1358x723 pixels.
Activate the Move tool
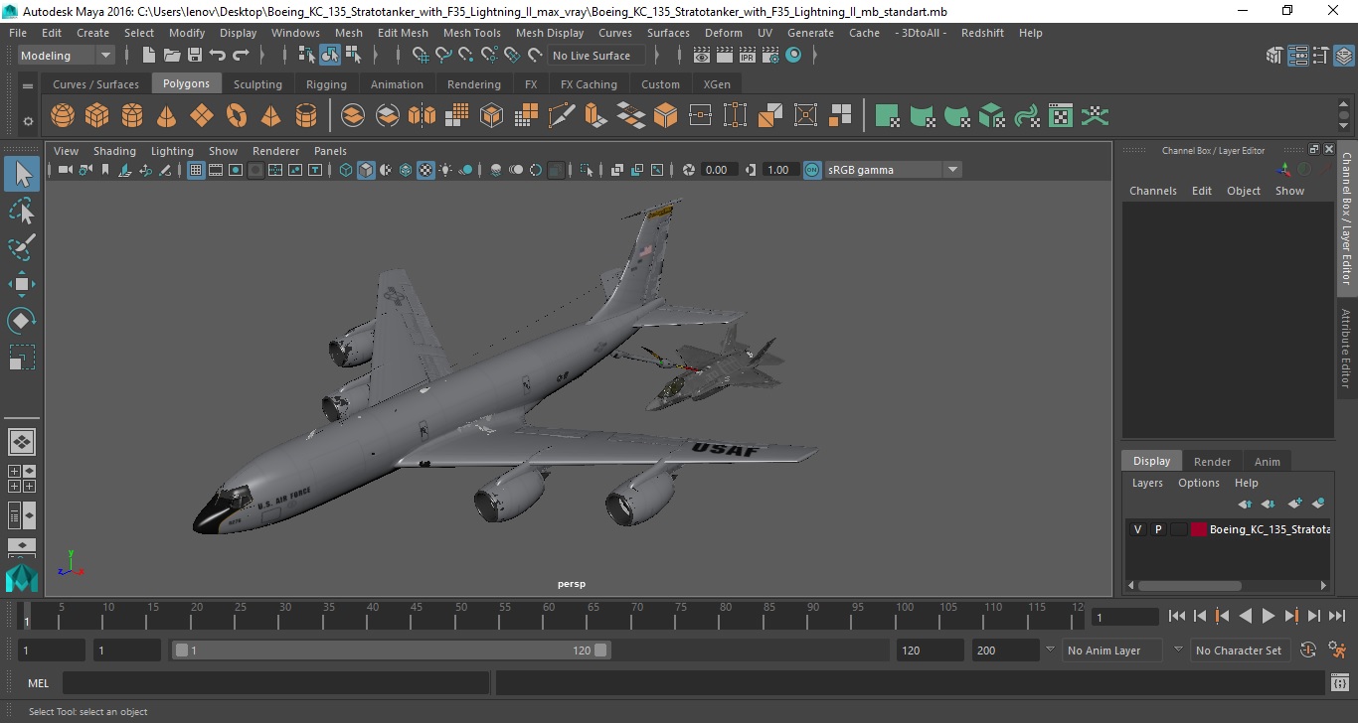coord(22,284)
